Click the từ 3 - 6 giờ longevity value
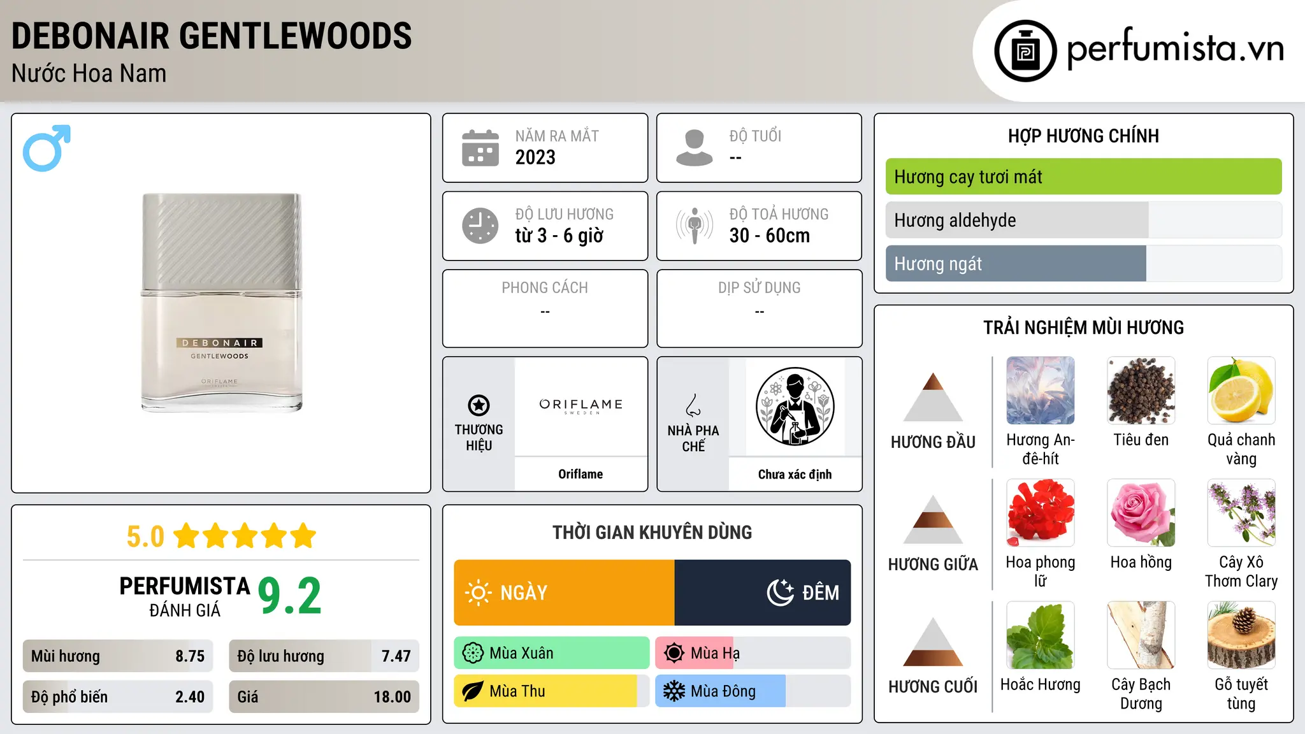The width and height of the screenshot is (1305, 734). (559, 236)
